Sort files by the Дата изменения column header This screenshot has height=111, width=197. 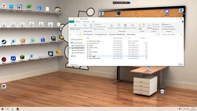[118, 38]
